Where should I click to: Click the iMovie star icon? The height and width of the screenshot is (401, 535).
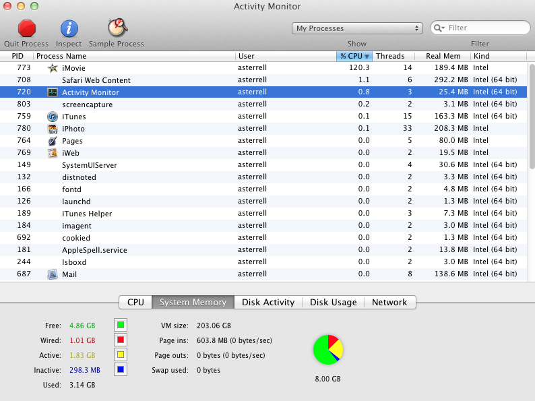(x=52, y=68)
